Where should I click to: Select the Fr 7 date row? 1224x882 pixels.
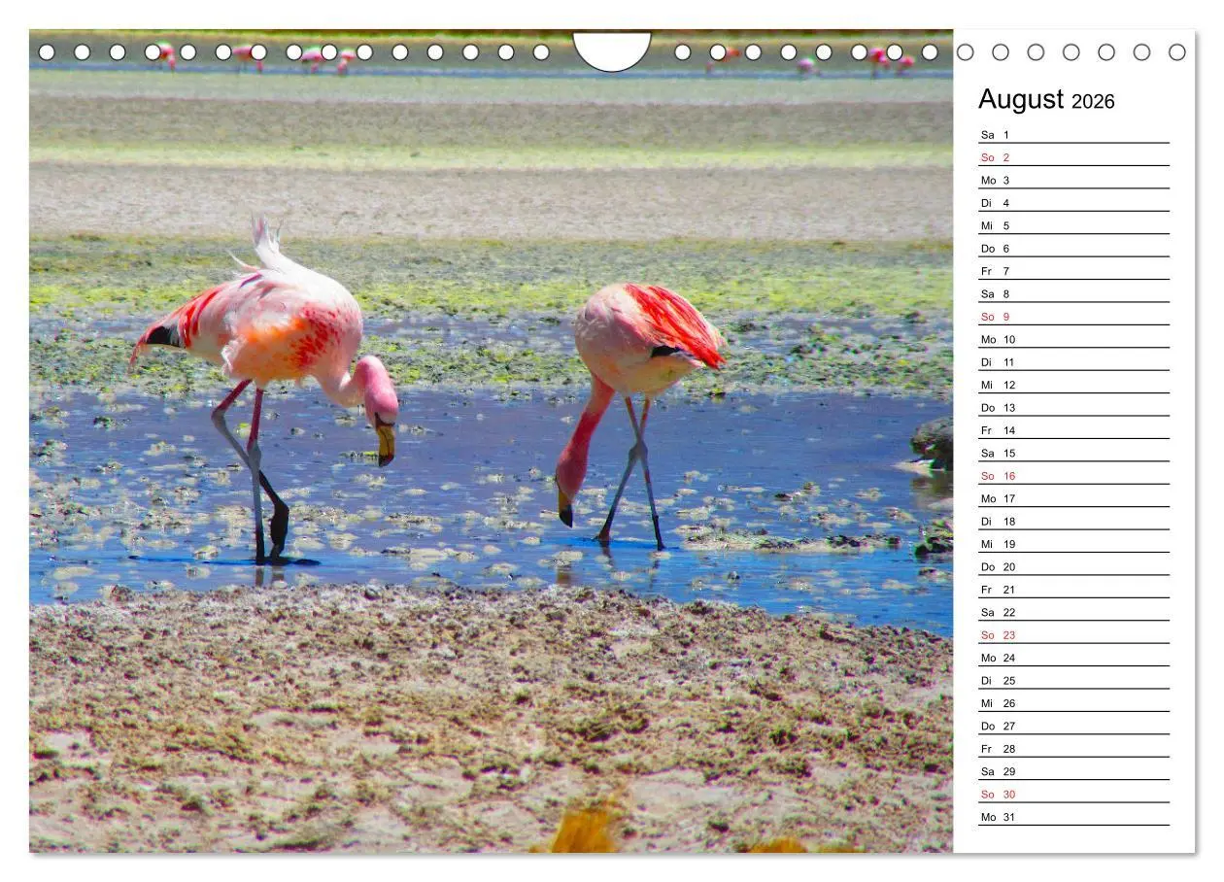1073,271
